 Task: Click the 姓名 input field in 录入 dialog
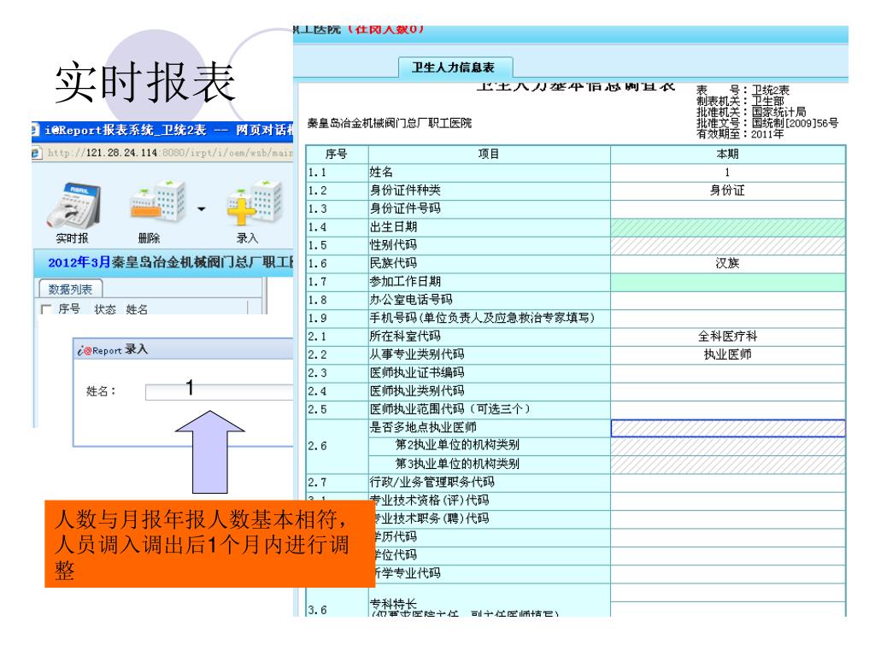[x=219, y=391]
